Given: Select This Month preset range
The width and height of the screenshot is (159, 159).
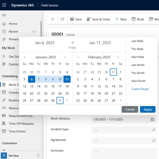Looking at the screenshot, I should click(138, 73).
